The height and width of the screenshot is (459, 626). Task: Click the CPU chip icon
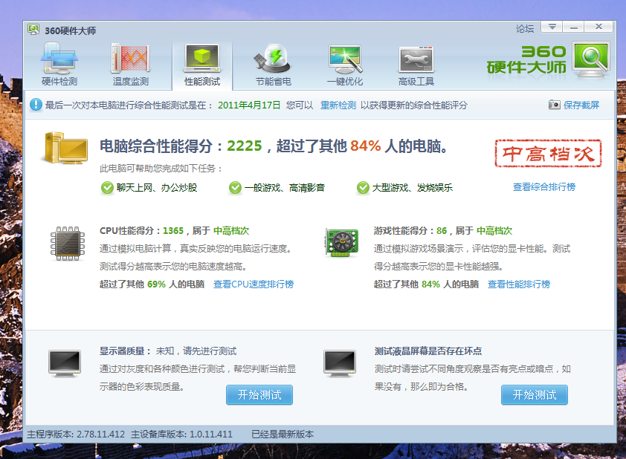tap(68, 245)
